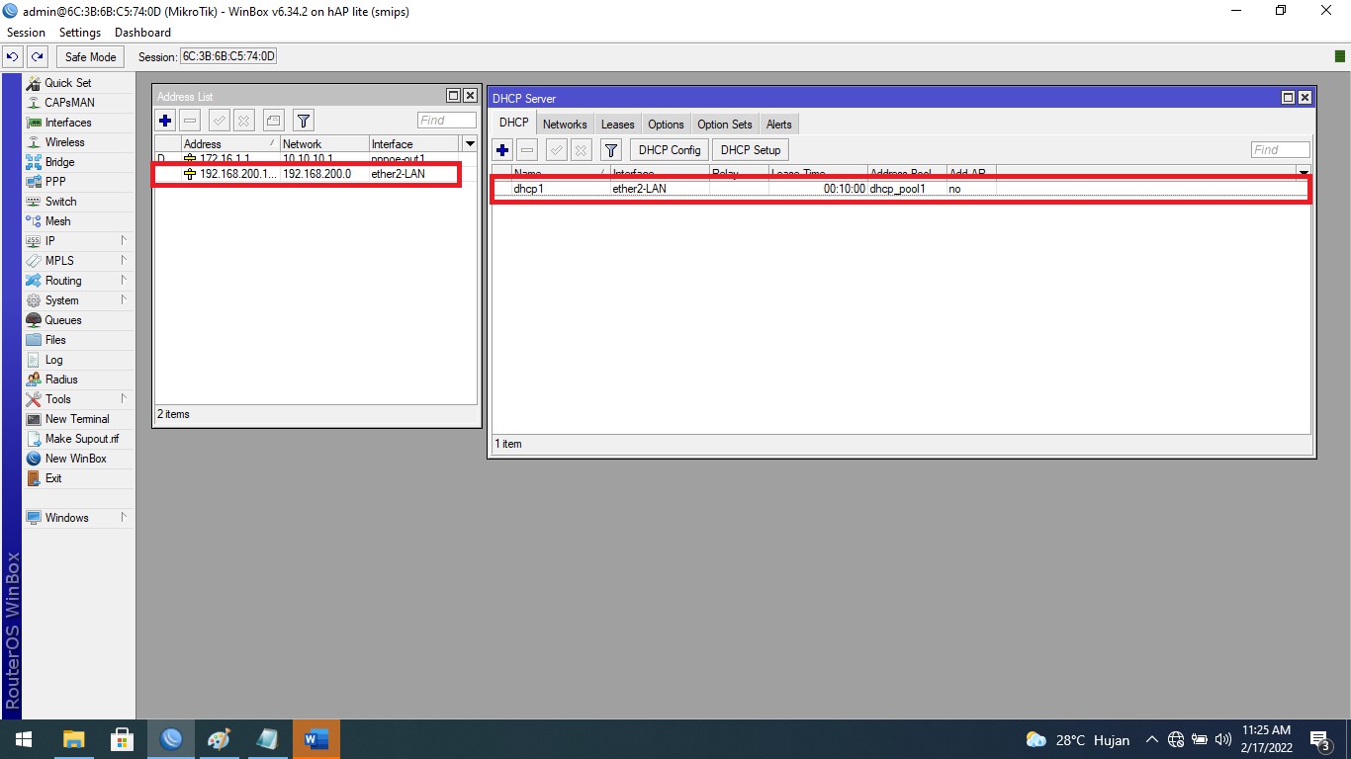
Task: Click the disable (X) button in Address List
Action: tap(244, 121)
